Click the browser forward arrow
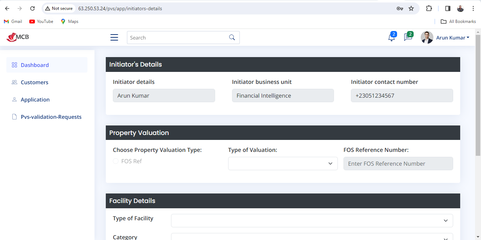The image size is (481, 240). (x=20, y=8)
